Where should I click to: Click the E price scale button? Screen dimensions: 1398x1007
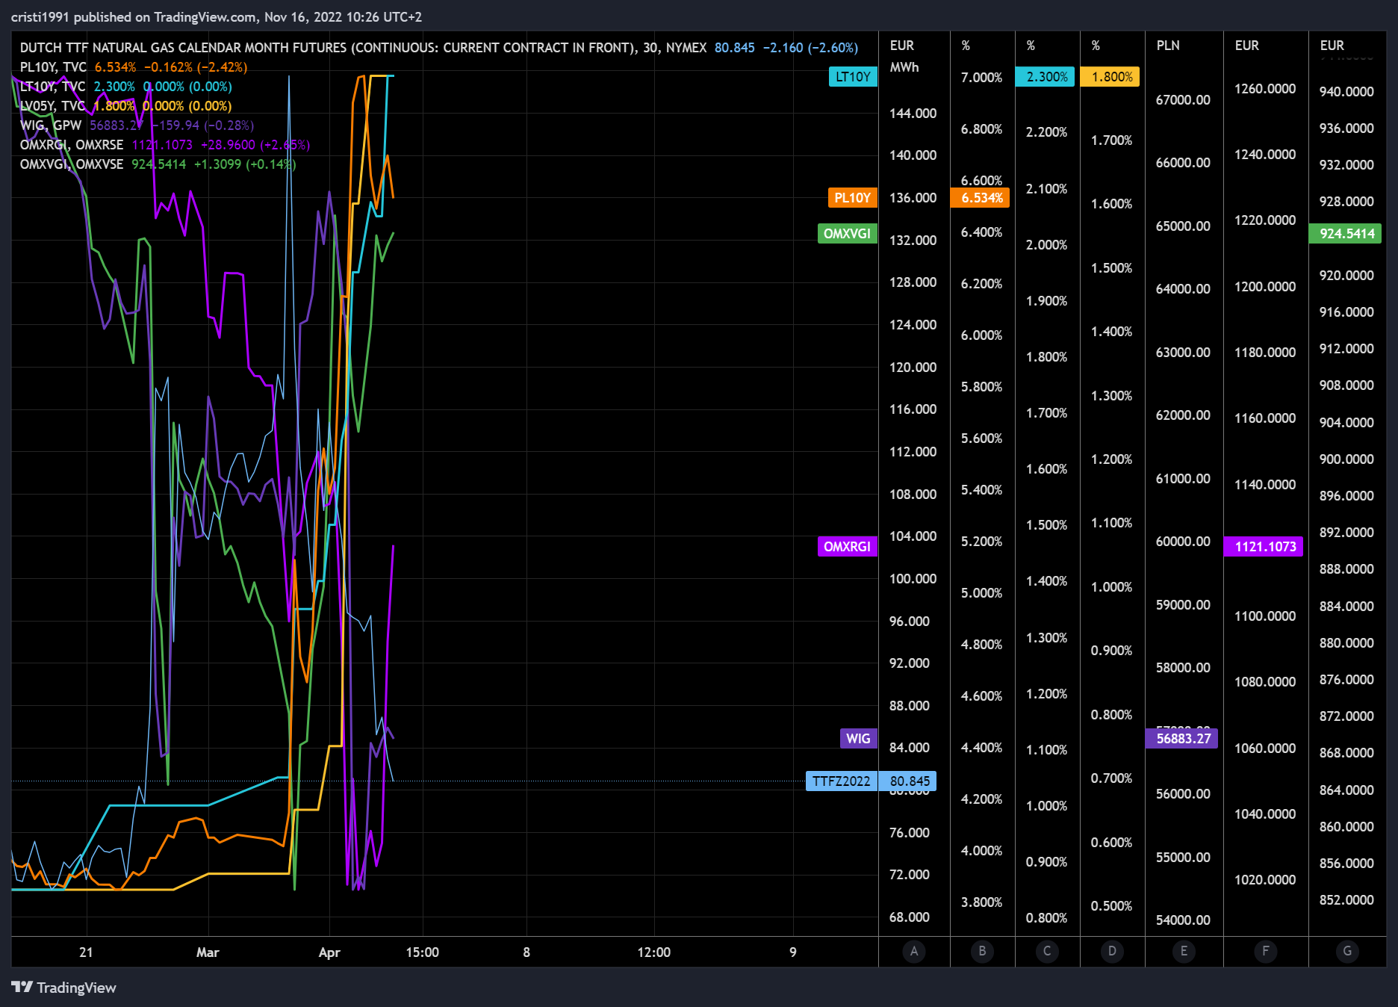click(x=1184, y=952)
